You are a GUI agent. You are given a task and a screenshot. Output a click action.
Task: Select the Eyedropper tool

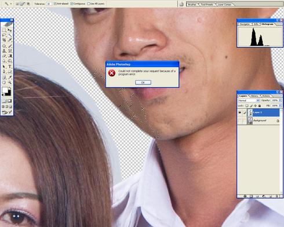tap(10, 78)
